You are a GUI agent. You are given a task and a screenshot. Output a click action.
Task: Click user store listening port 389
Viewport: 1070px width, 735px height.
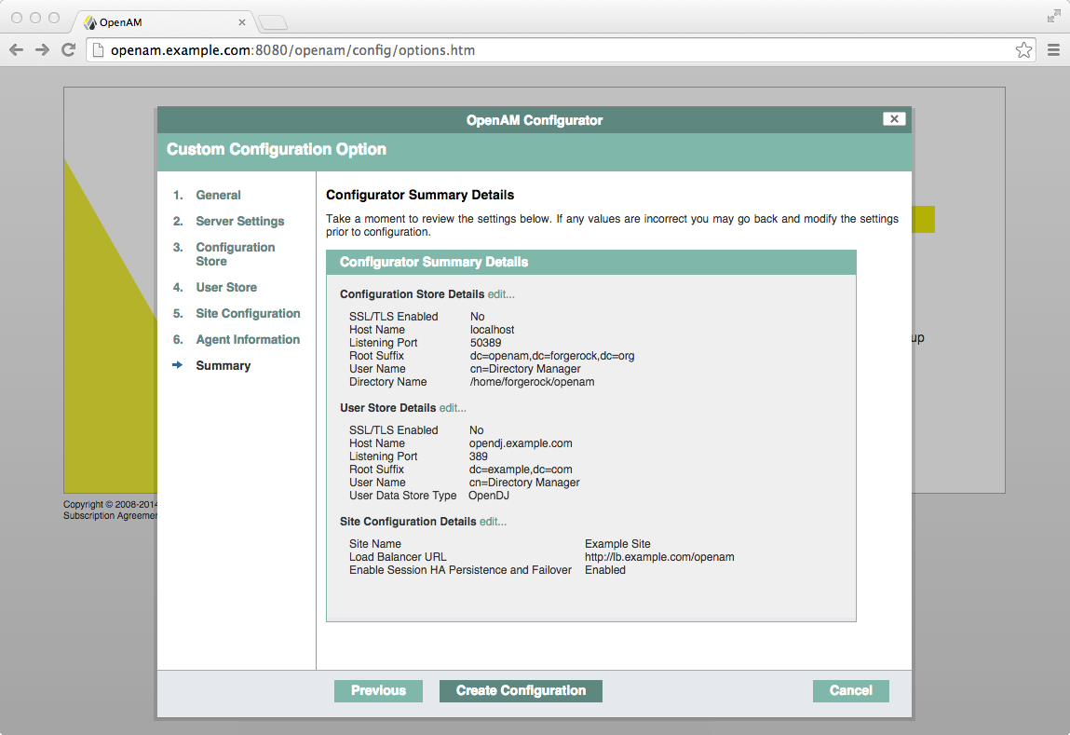(x=479, y=456)
